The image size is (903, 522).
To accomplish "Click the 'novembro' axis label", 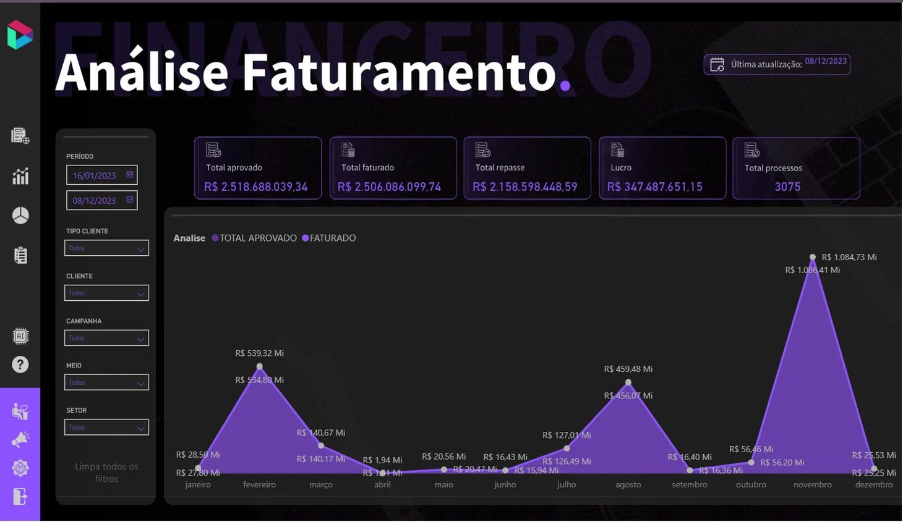I will point(813,485).
